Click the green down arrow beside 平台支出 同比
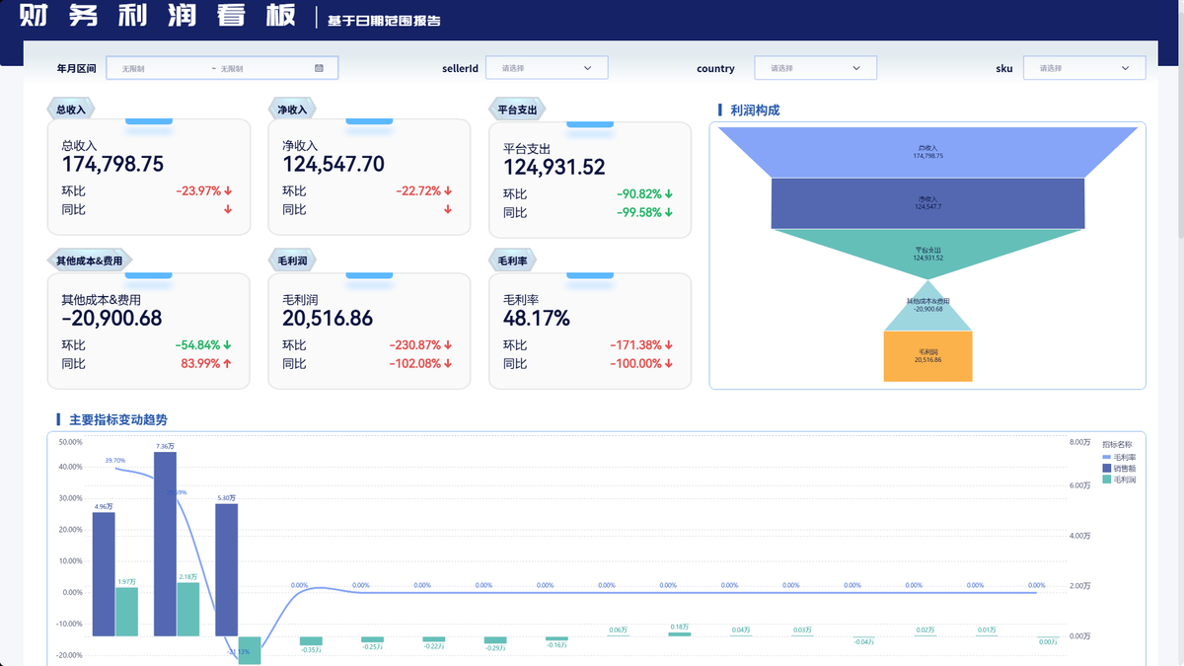1184x666 pixels. (669, 212)
